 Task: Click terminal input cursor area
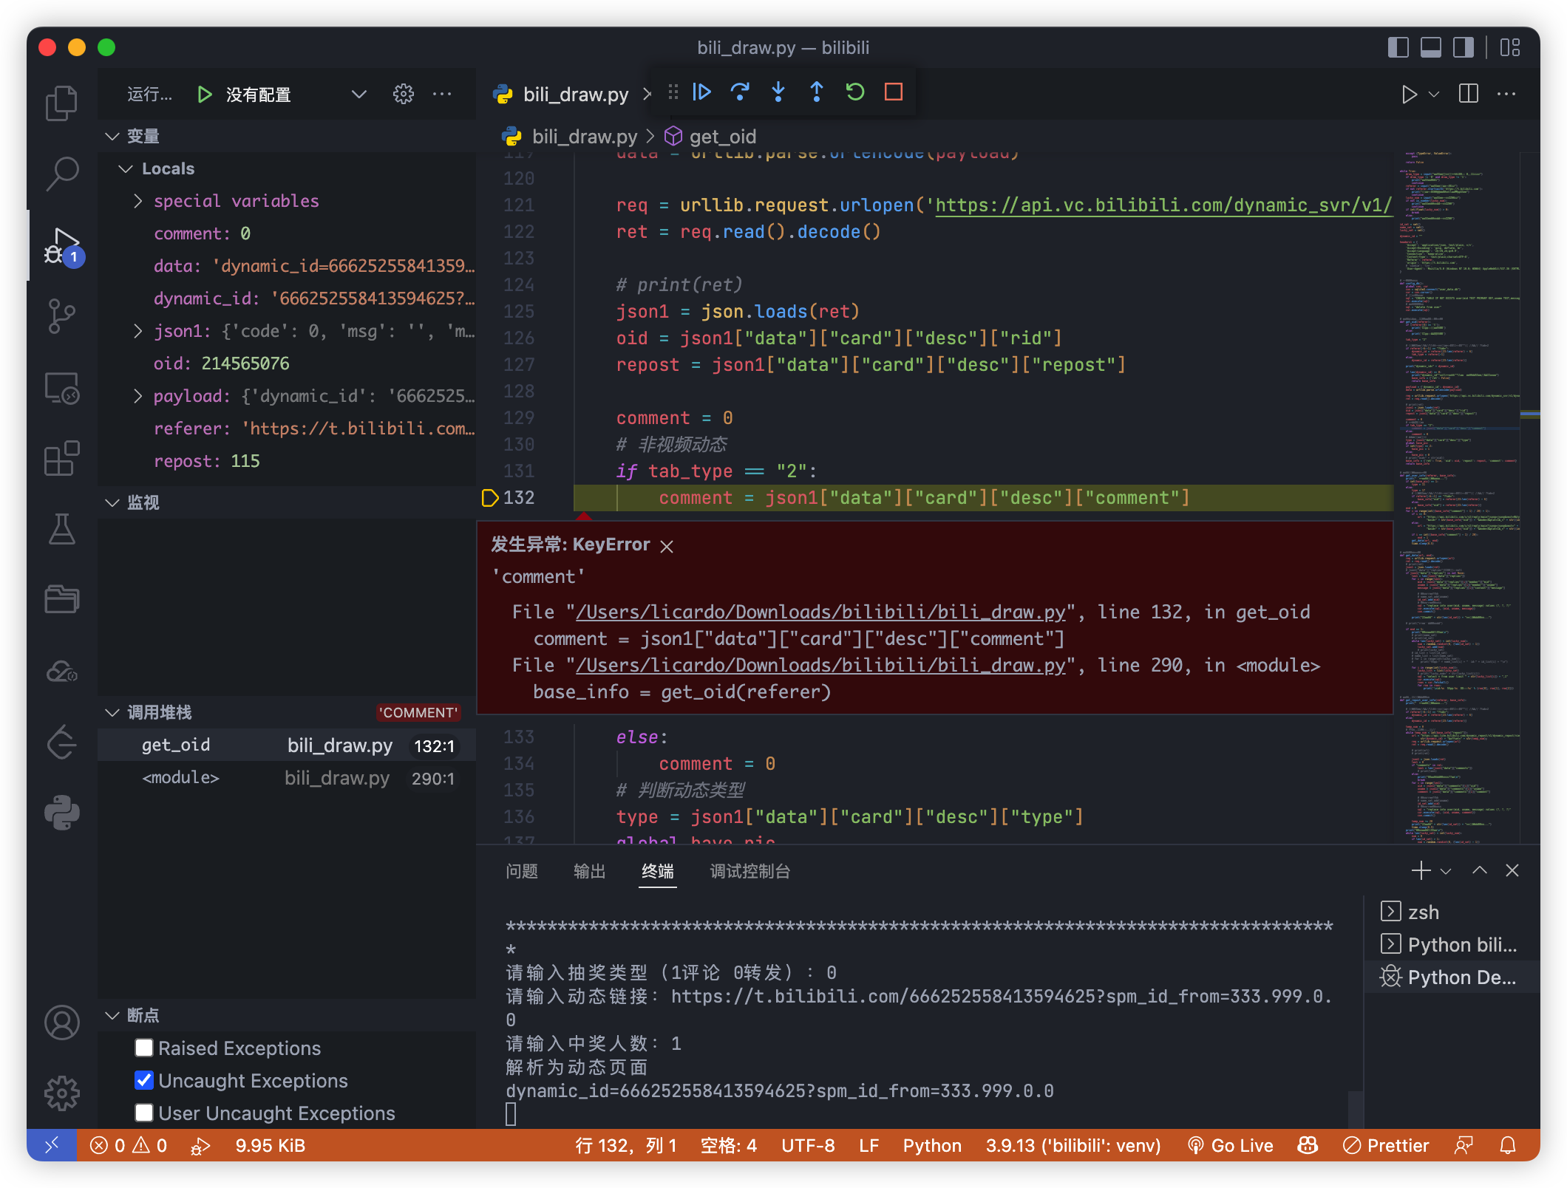[x=511, y=1114]
